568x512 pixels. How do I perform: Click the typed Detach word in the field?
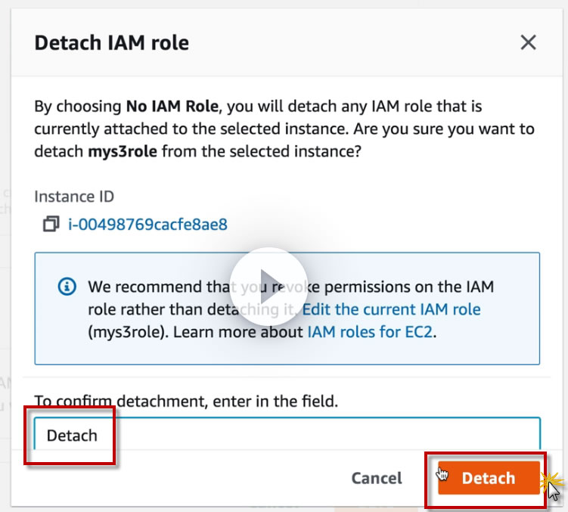point(72,436)
